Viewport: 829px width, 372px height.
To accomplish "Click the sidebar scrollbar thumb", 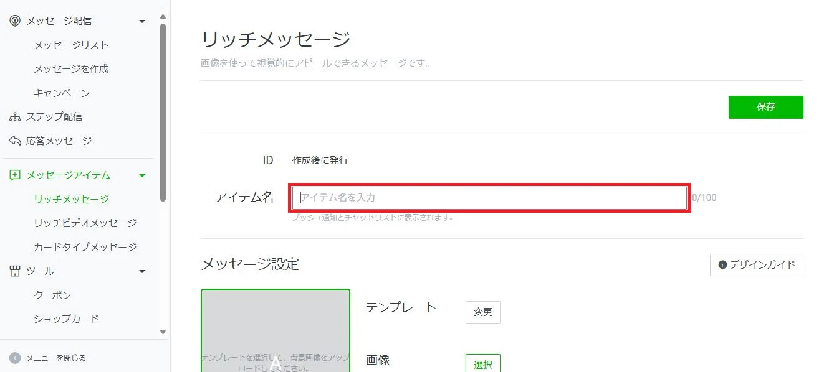I will click(x=163, y=112).
